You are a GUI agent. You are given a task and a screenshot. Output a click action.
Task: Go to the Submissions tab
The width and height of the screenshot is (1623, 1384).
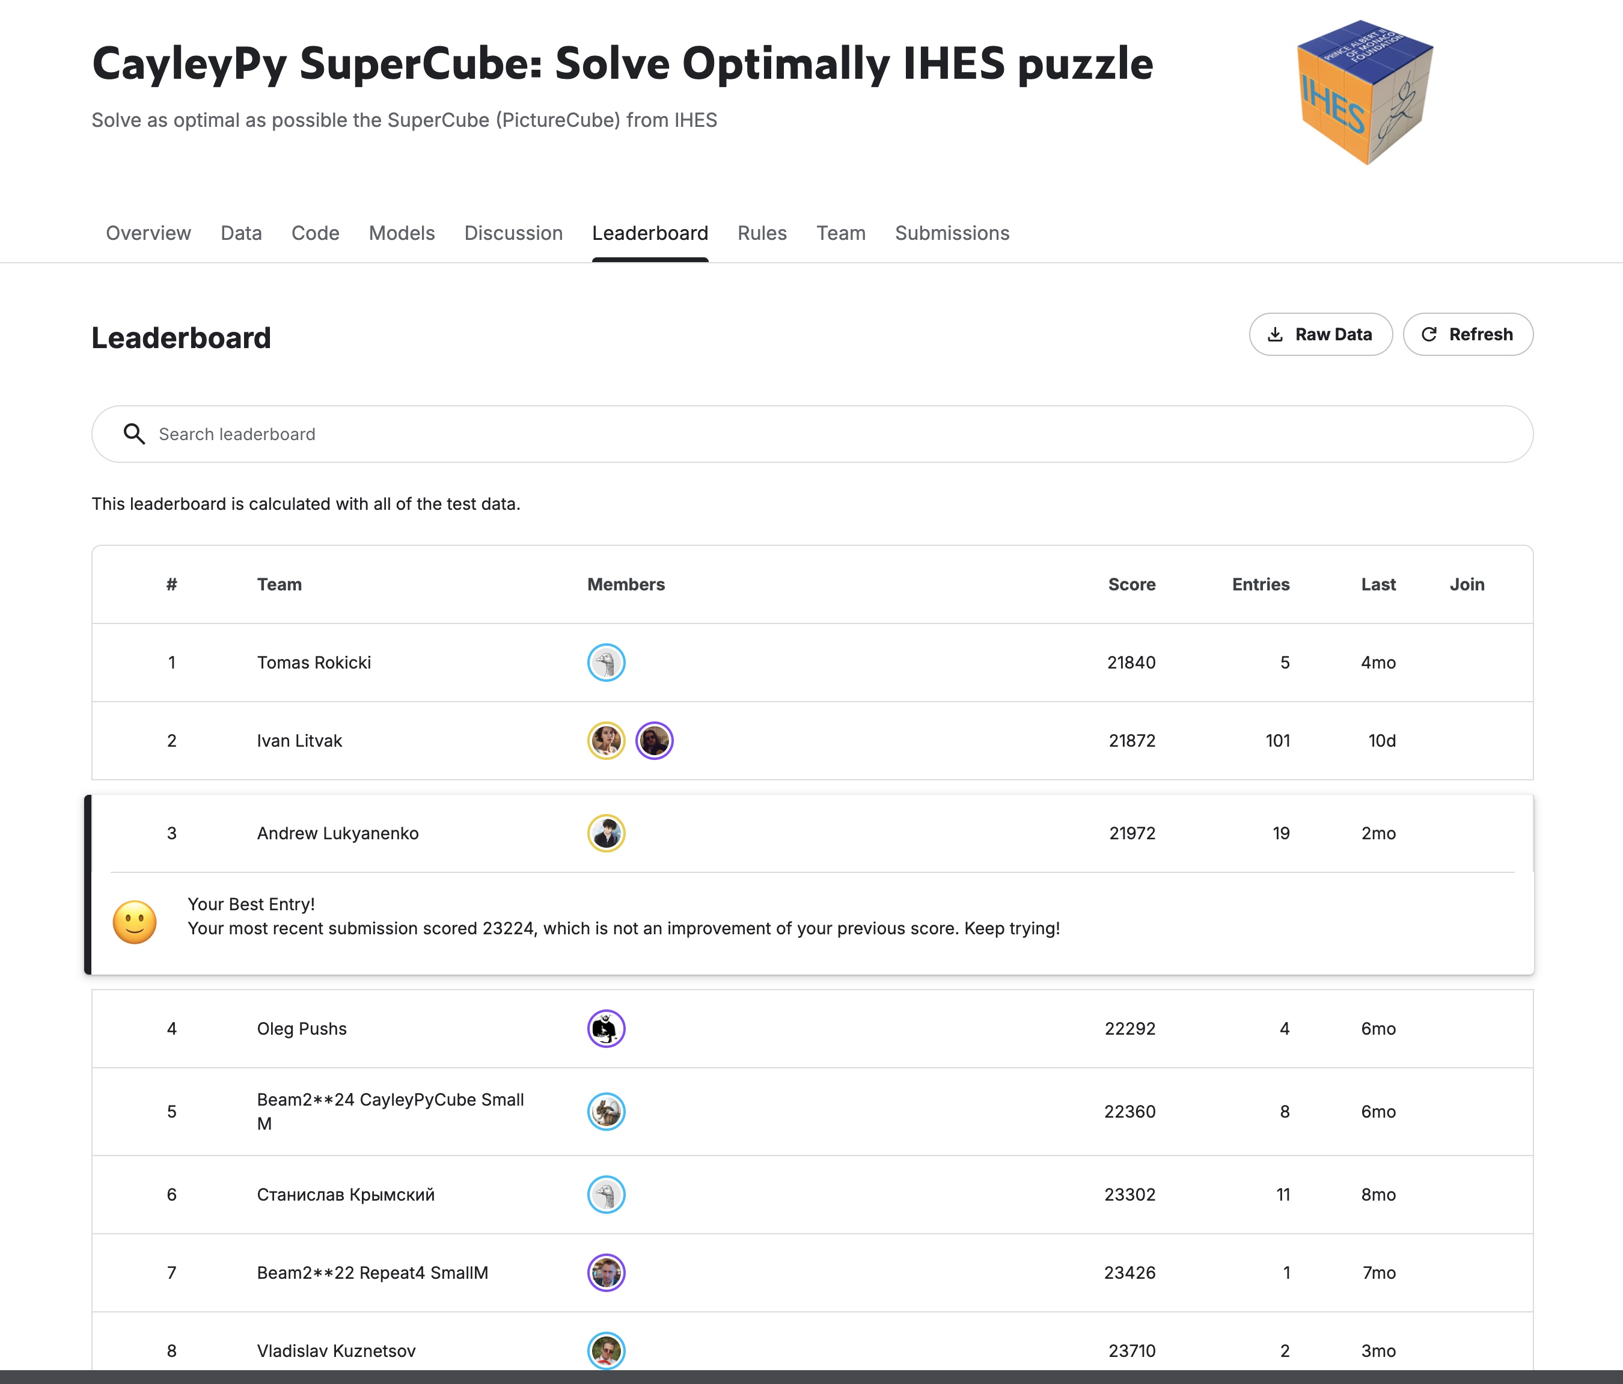click(953, 233)
